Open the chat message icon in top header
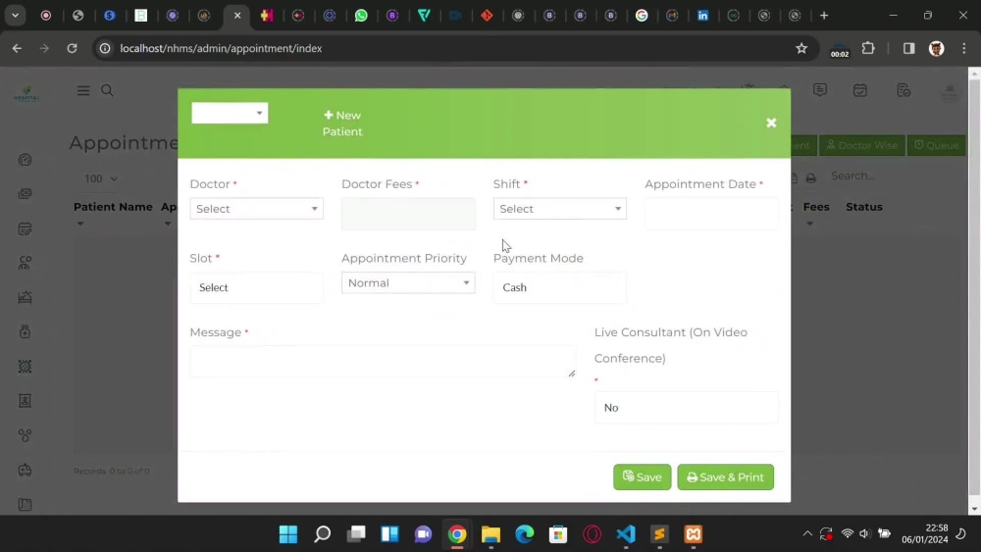This screenshot has height=552, width=981. click(819, 90)
